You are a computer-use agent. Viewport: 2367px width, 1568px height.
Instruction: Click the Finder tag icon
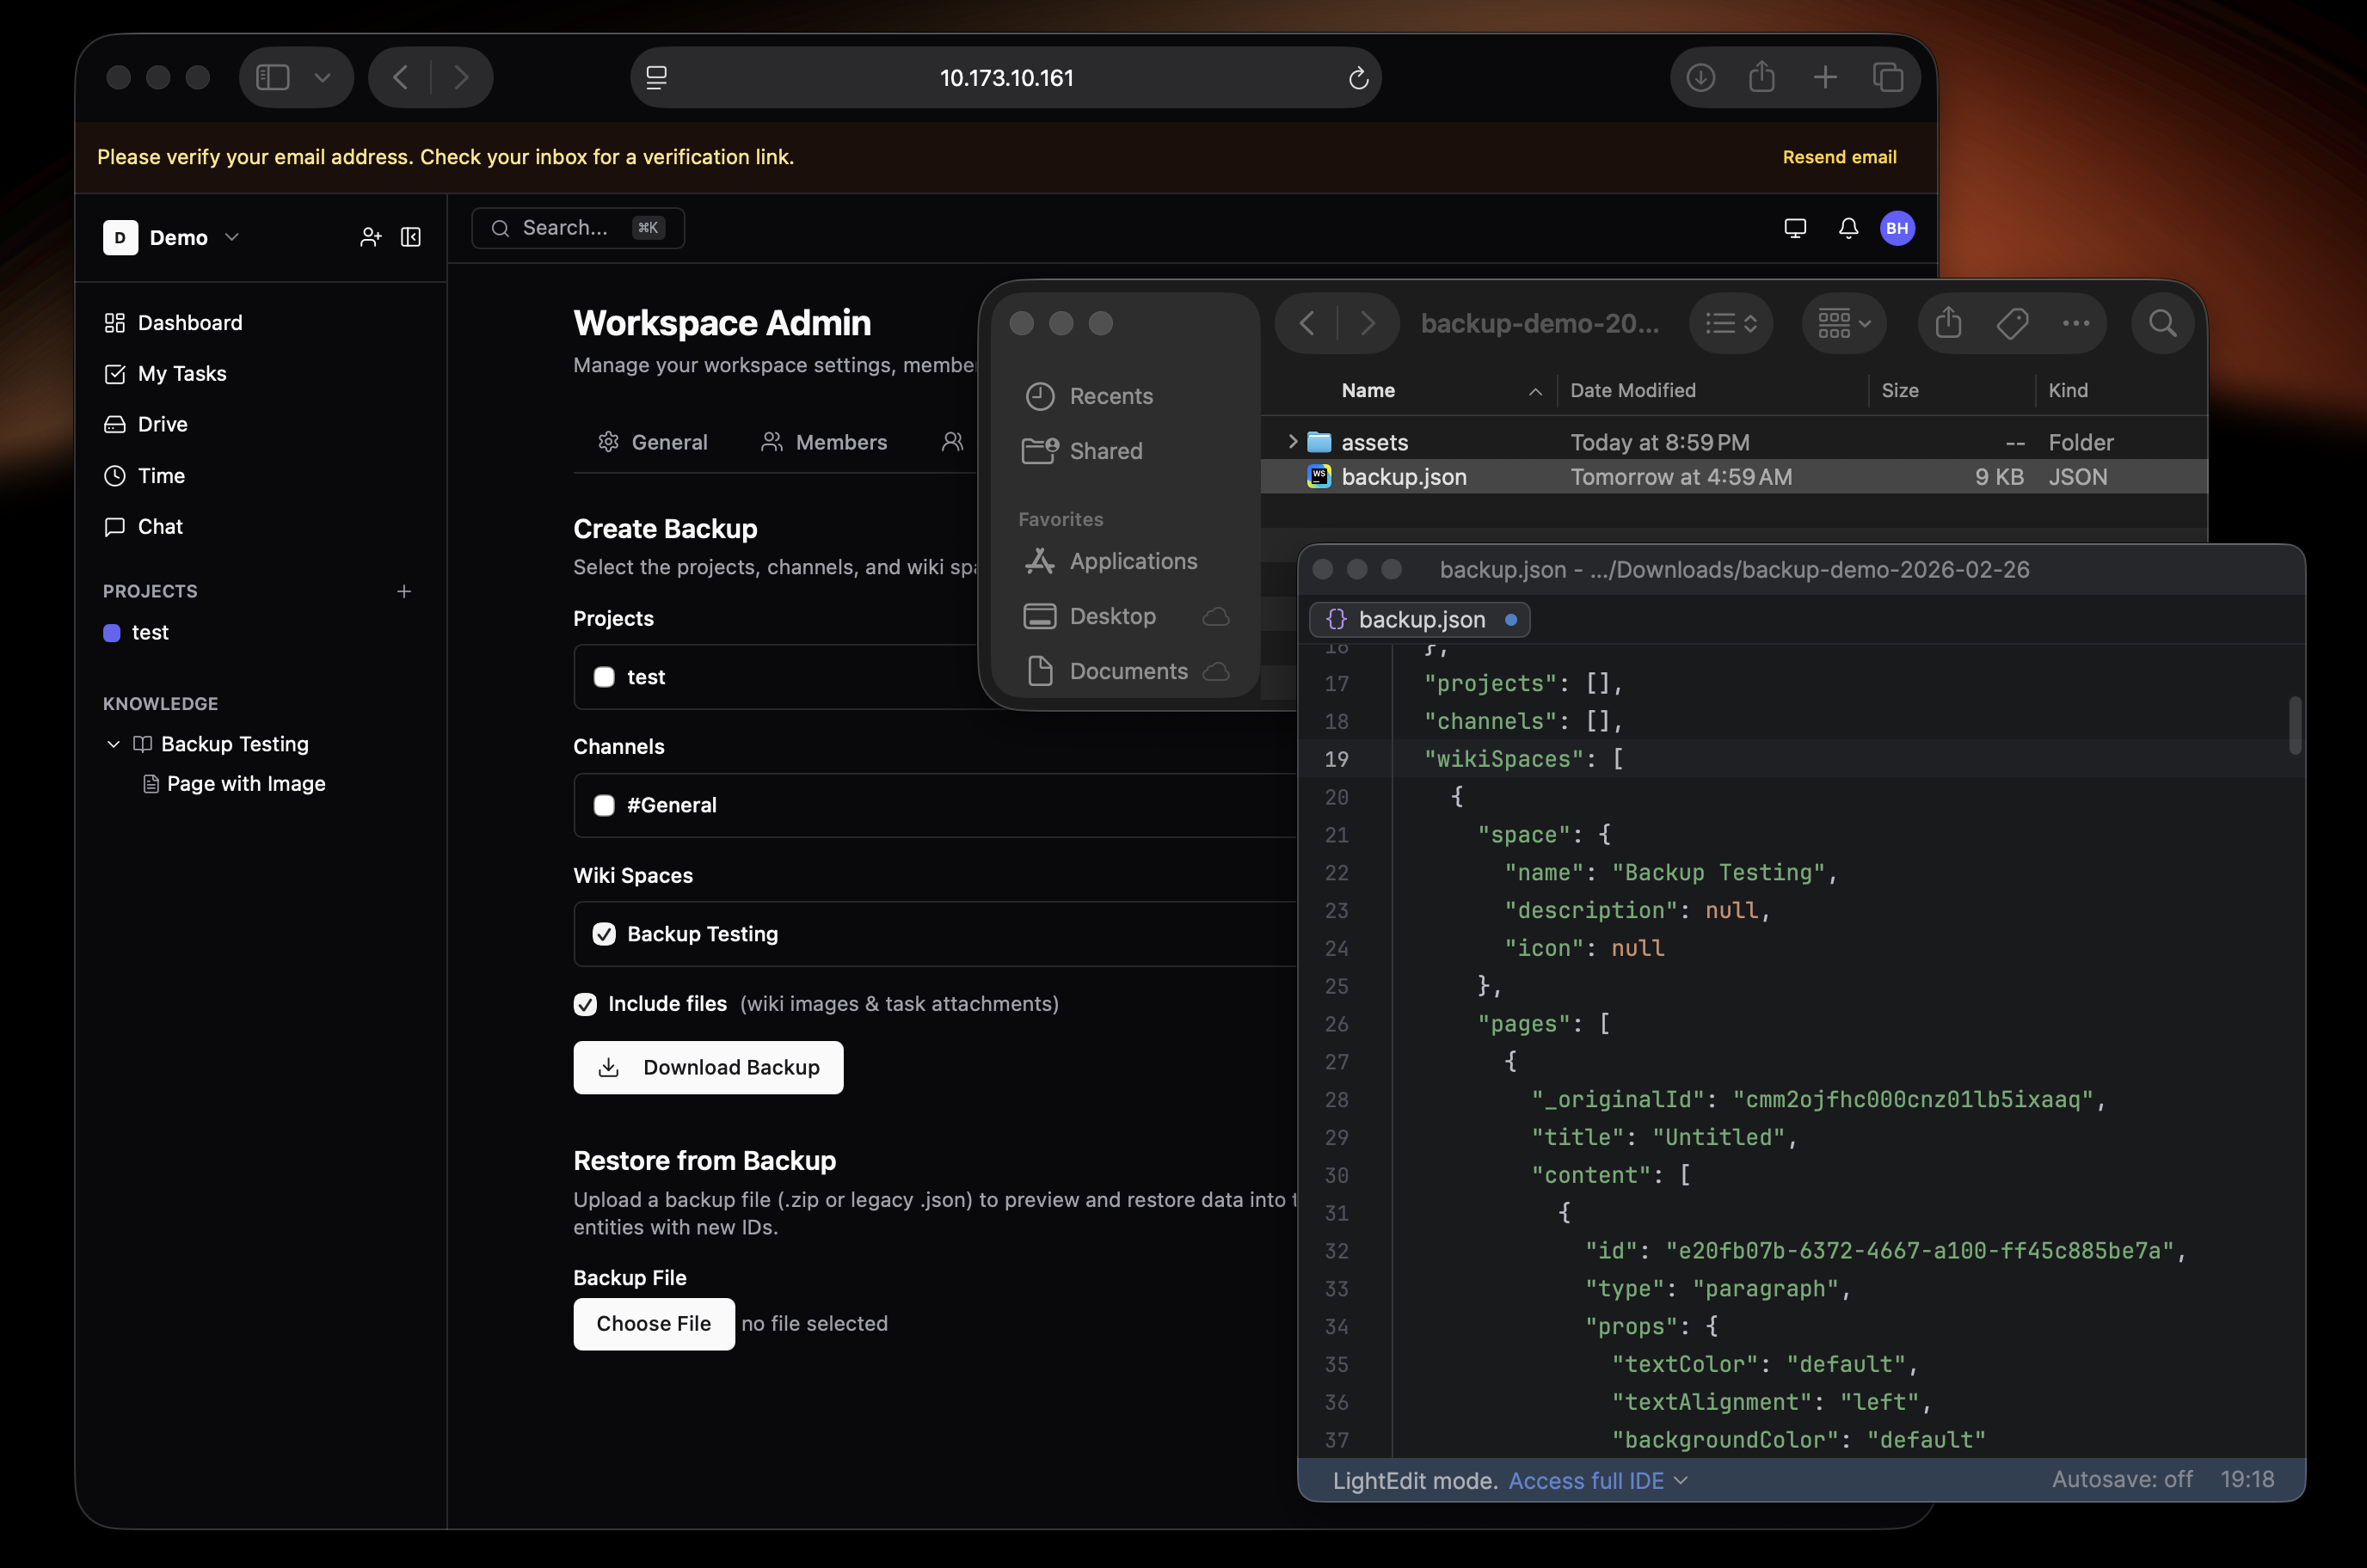[x=2012, y=323]
